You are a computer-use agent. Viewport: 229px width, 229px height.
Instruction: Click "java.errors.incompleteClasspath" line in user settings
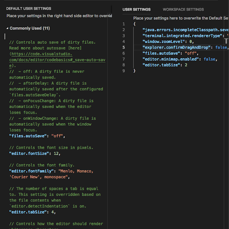pos(185,30)
